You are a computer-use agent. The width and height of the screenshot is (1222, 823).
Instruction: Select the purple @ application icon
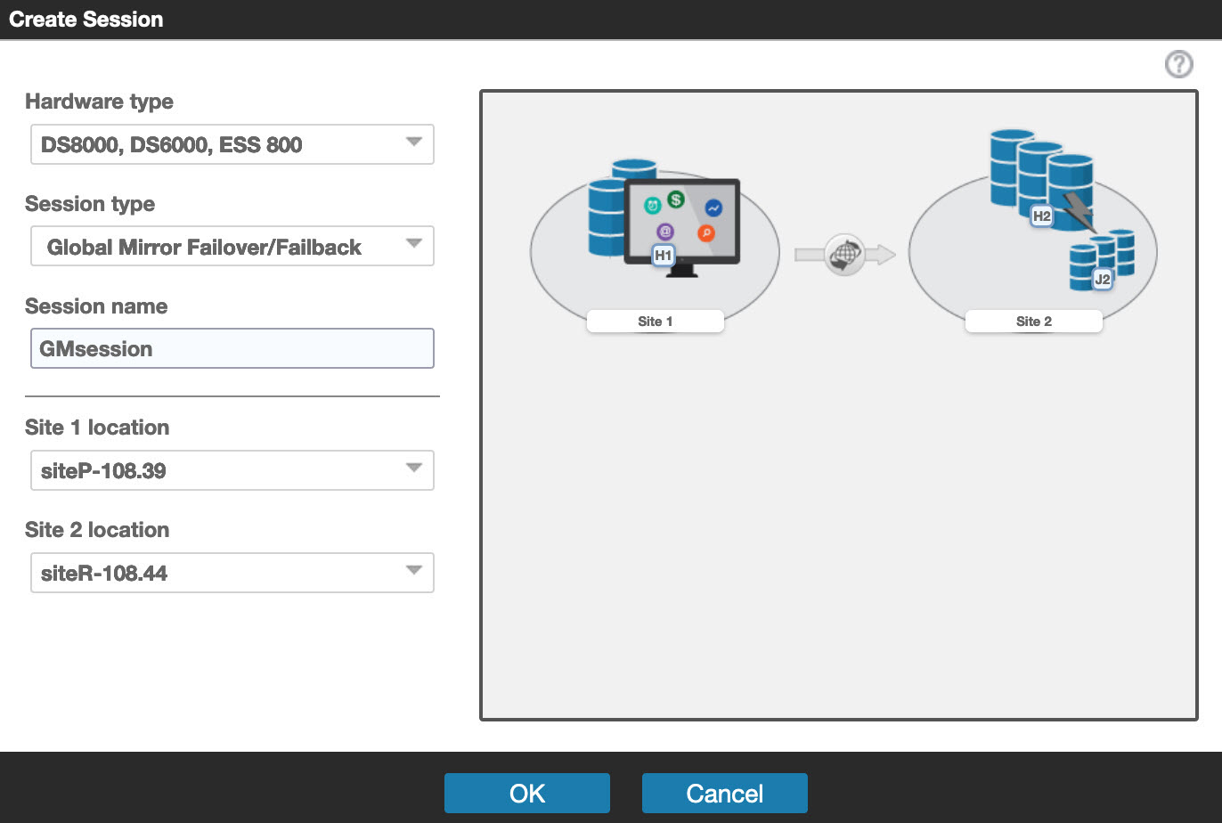pos(666,232)
